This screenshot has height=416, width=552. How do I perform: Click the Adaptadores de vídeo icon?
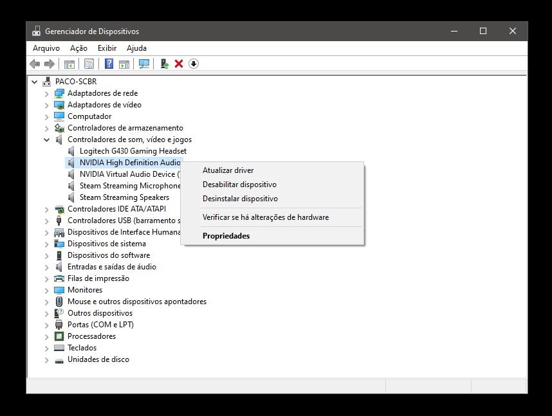[x=59, y=105]
